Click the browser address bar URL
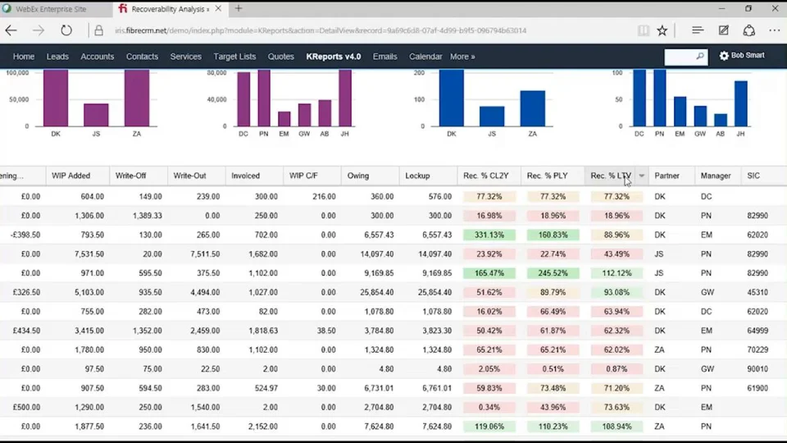The height and width of the screenshot is (443, 787). [x=321, y=30]
